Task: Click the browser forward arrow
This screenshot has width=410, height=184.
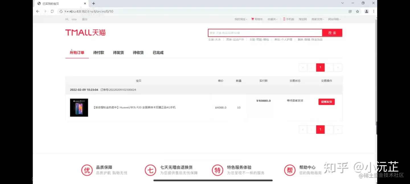Action: point(45,11)
